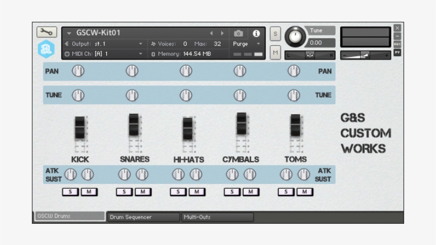Image resolution: width=436 pixels, height=245 pixels.
Task: Click the Toms volume fader
Action: pos(296,125)
